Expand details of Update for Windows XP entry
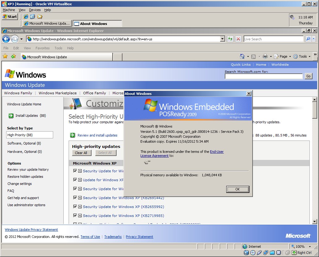 80,180
